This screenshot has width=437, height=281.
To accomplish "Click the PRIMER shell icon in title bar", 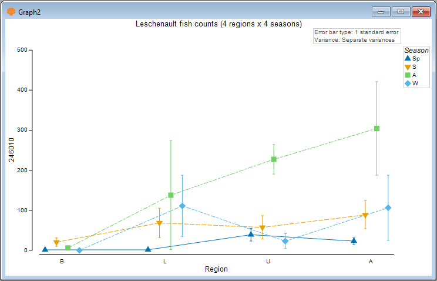I will (x=11, y=12).
